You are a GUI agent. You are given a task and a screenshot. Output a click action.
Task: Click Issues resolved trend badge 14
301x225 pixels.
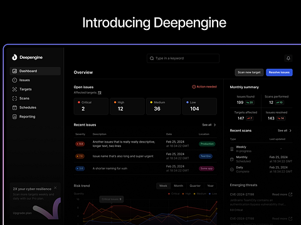click(x=280, y=118)
